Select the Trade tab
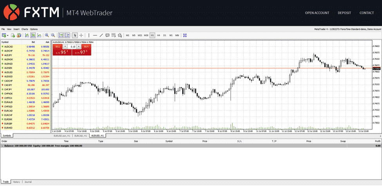This screenshot has height=186, width=382. 6,182
